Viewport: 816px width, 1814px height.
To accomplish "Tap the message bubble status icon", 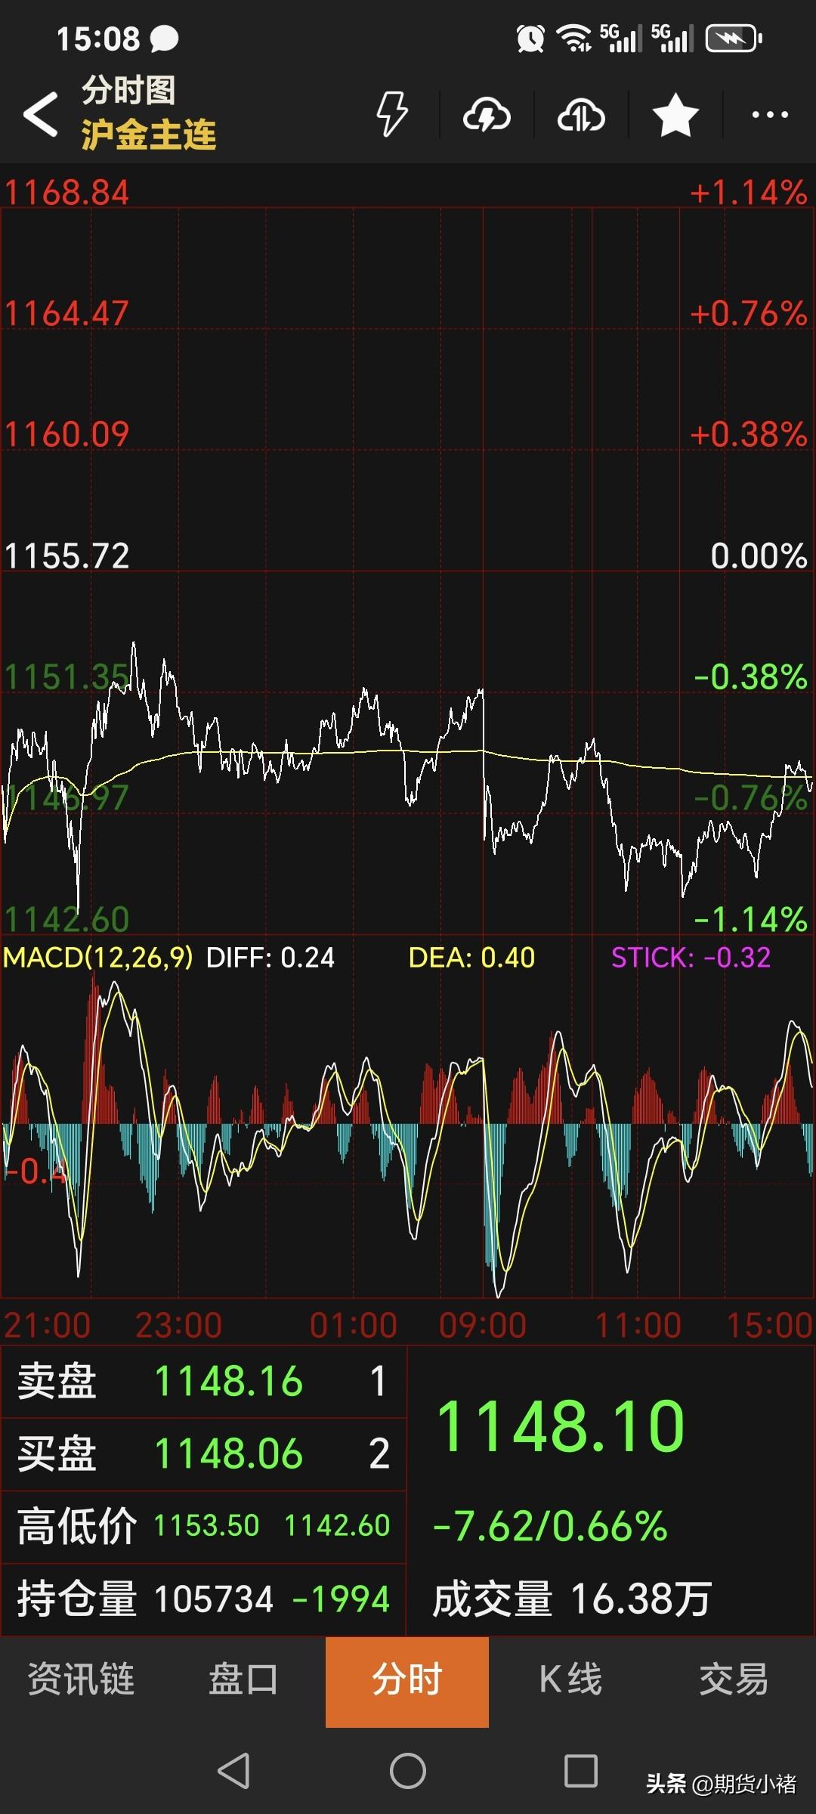I will pos(165,39).
